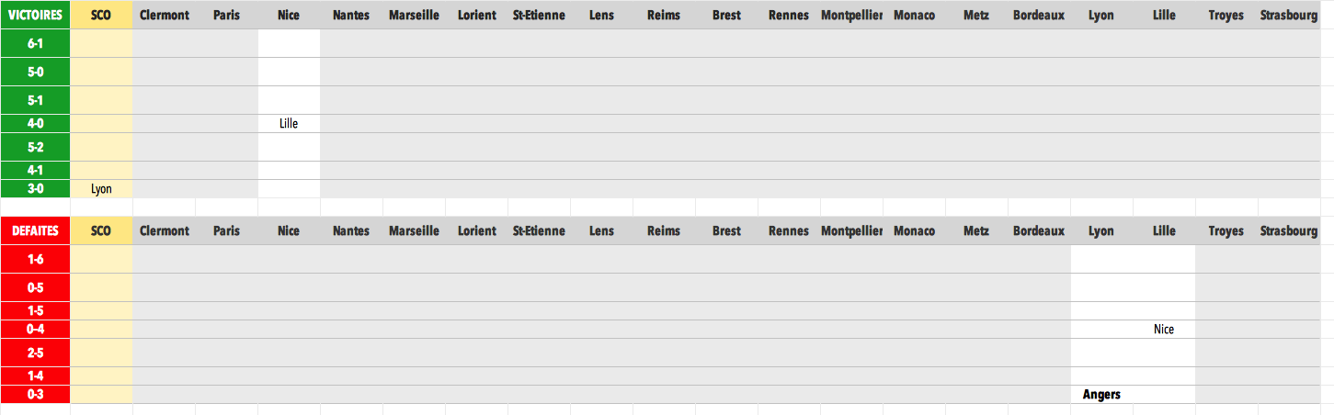Image resolution: width=1334 pixels, height=415 pixels.
Task: Select Strasbourg column header in the DEFAITES table
Action: [x=1289, y=230]
